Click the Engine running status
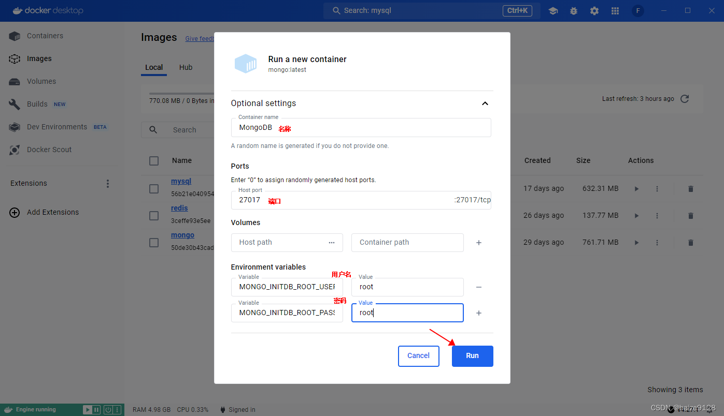This screenshot has width=724, height=416. (x=36, y=410)
